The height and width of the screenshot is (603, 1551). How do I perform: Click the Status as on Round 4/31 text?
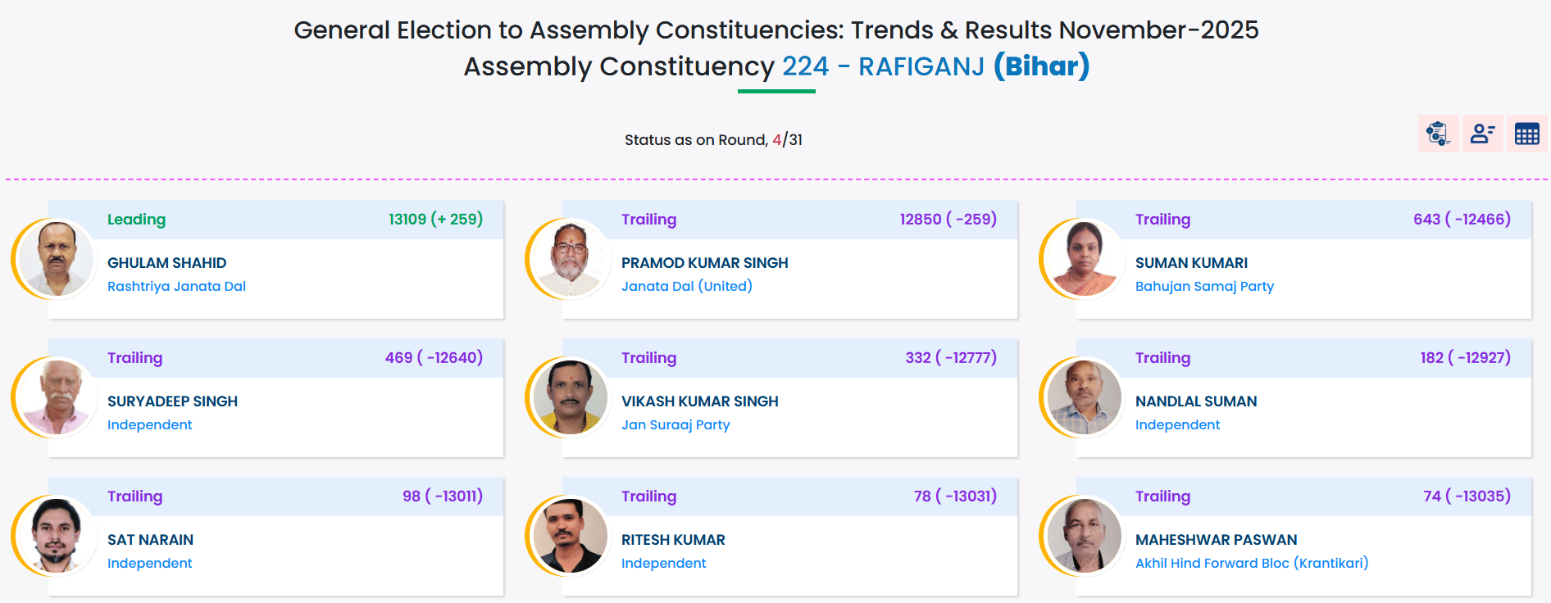click(713, 140)
